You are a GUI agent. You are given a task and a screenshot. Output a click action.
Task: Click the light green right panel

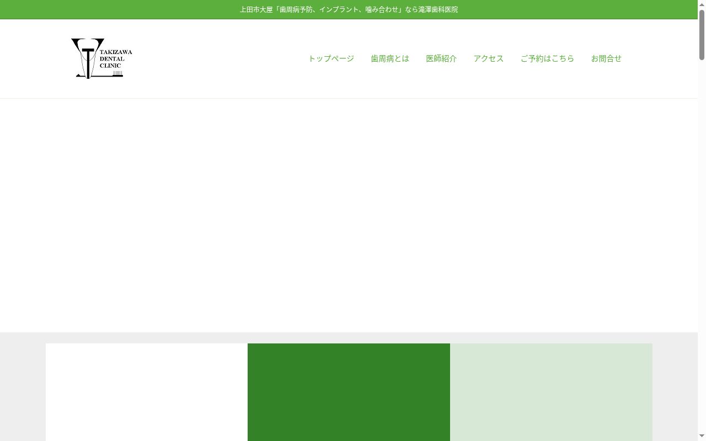[551, 392]
